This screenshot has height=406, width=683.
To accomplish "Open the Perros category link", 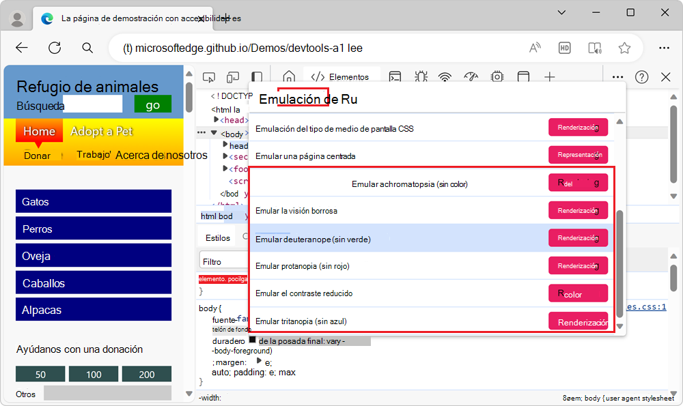I will click(93, 229).
